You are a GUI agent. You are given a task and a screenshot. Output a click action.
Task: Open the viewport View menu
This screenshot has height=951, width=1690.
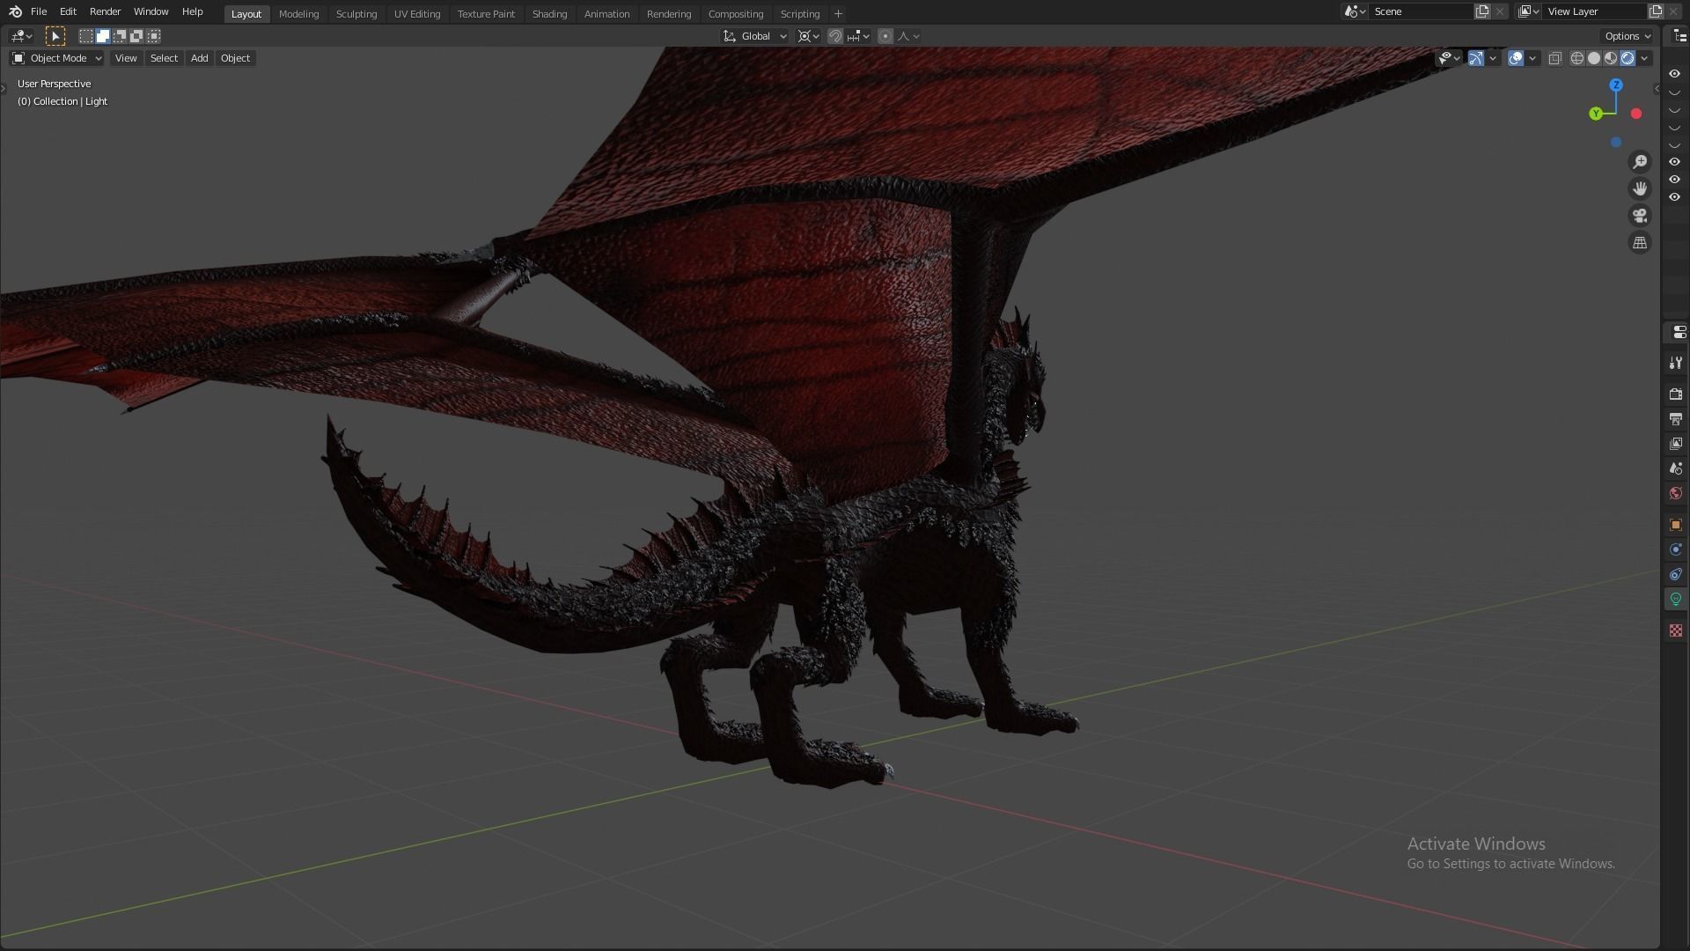click(126, 58)
